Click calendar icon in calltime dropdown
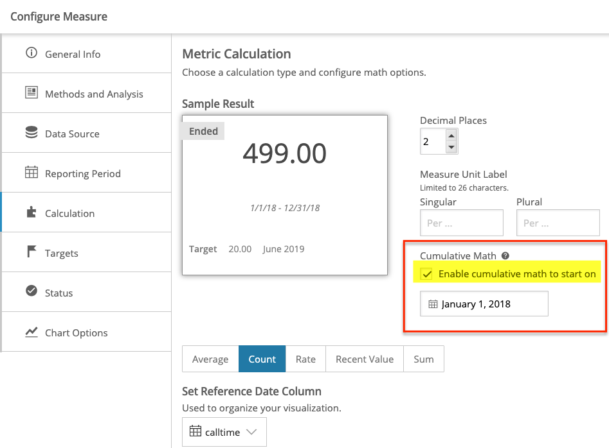The width and height of the screenshot is (609, 448). click(195, 431)
